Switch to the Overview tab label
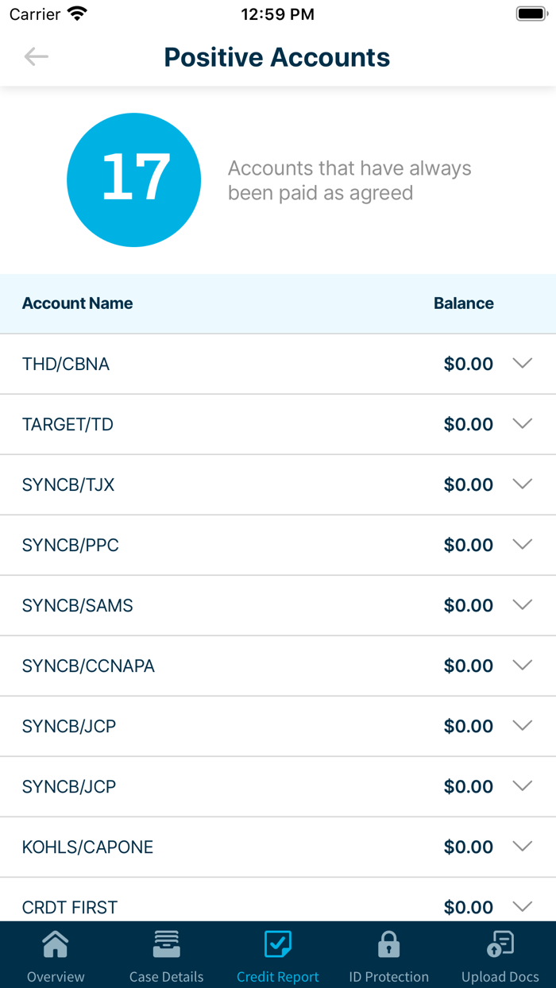Viewport: 556px width, 988px height. pos(56,977)
